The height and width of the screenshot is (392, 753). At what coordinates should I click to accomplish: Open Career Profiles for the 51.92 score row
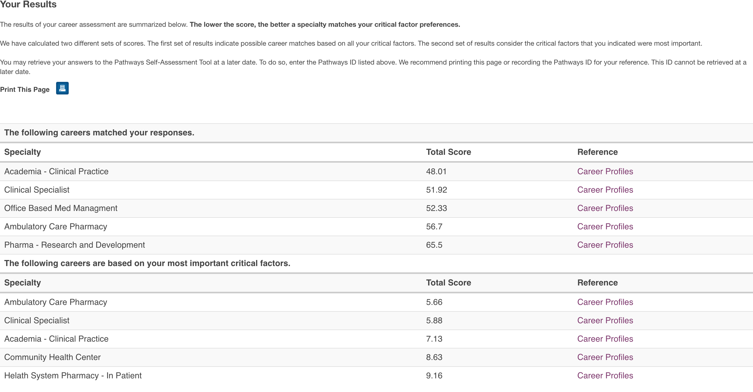605,190
